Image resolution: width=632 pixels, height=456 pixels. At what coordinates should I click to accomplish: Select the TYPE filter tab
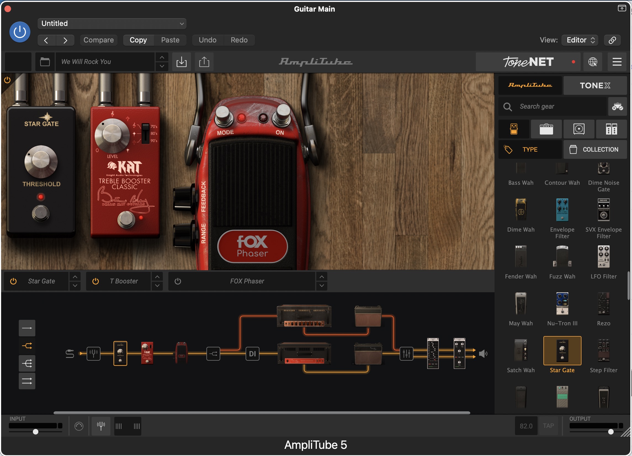coord(530,149)
